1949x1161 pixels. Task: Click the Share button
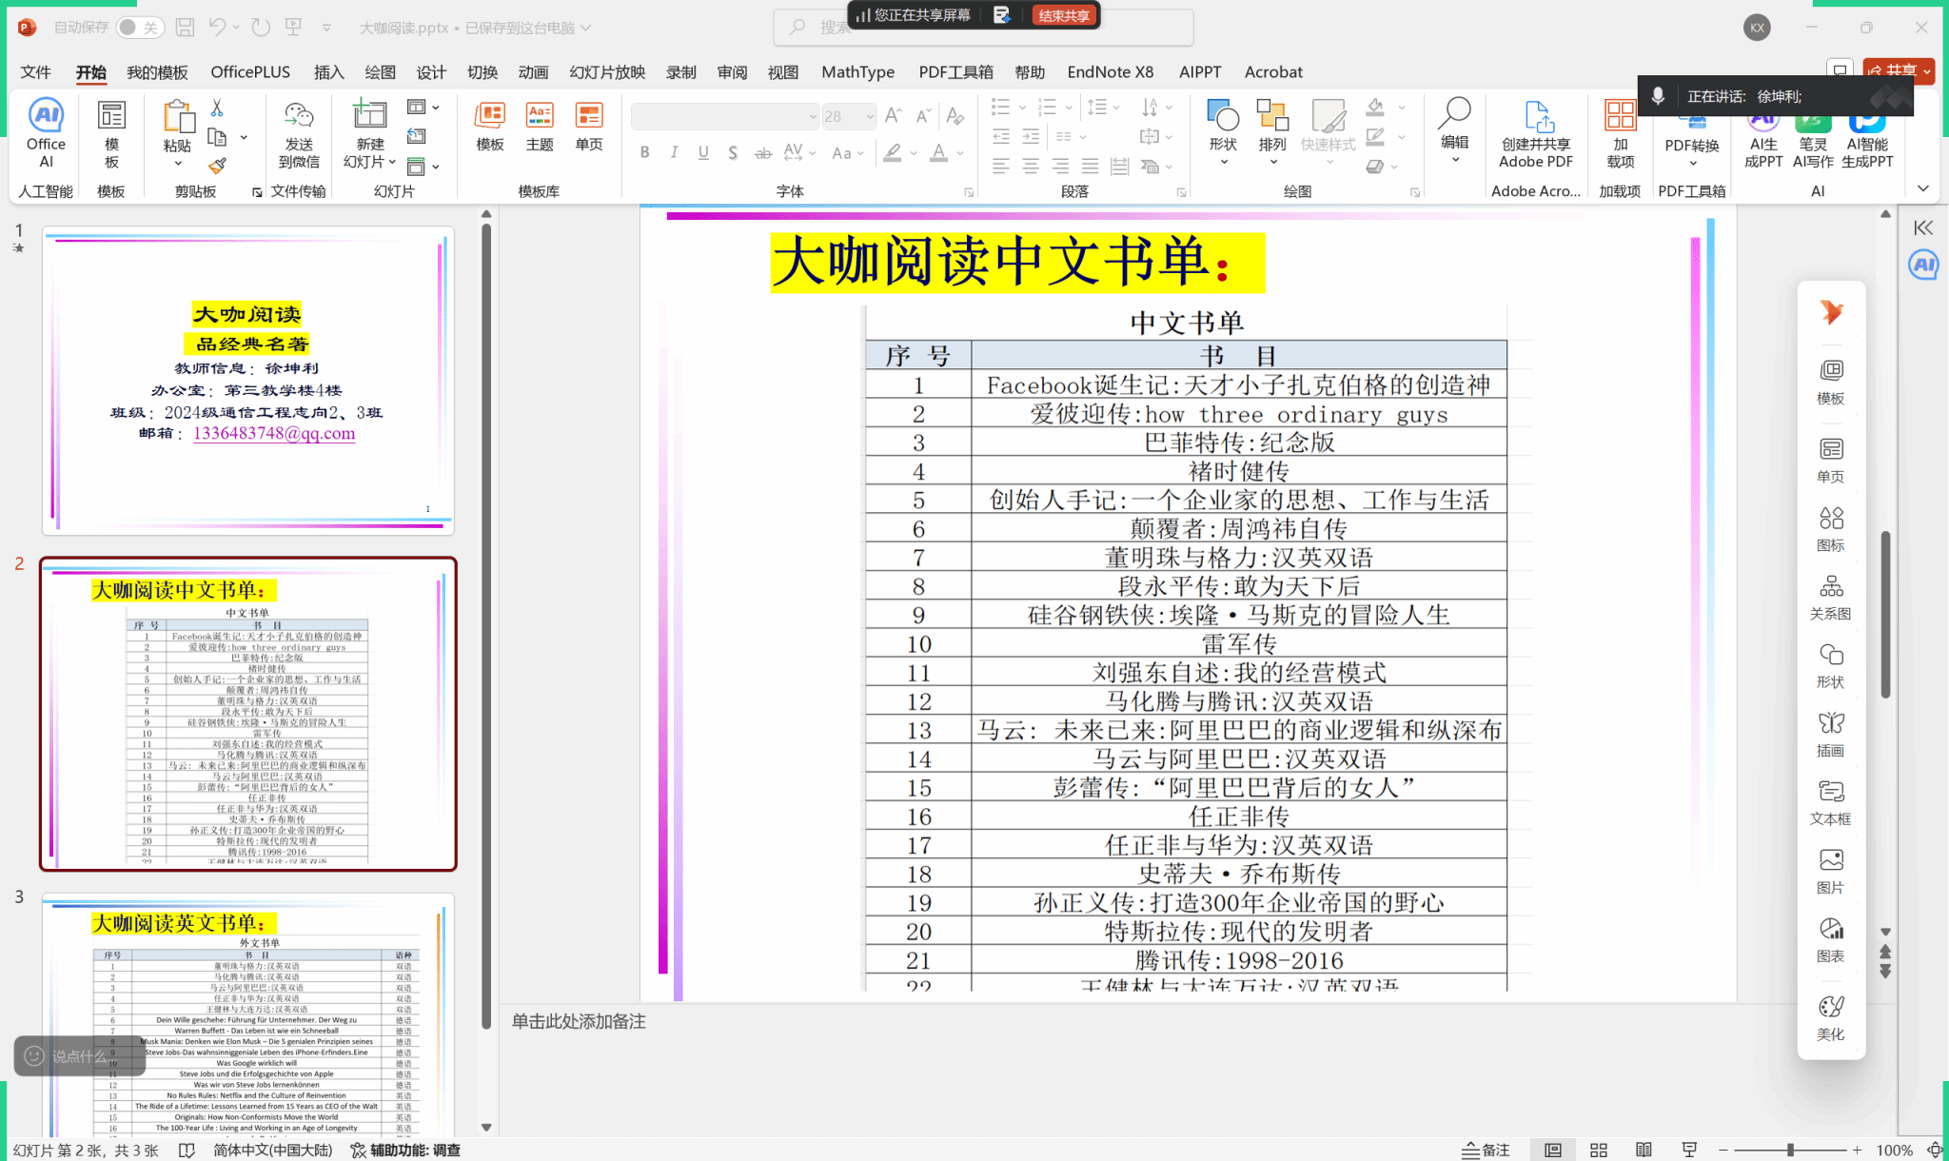pyautogui.click(x=1898, y=70)
